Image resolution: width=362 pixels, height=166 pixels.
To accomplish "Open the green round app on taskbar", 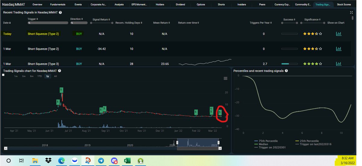I will click(141, 161).
